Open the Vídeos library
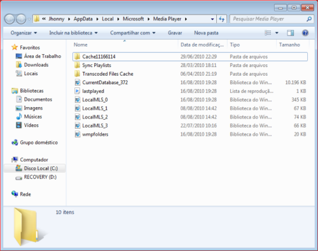The image size is (318, 251). pyautogui.click(x=31, y=125)
